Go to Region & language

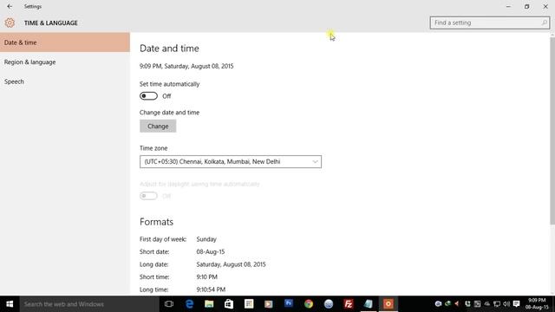(x=65, y=62)
